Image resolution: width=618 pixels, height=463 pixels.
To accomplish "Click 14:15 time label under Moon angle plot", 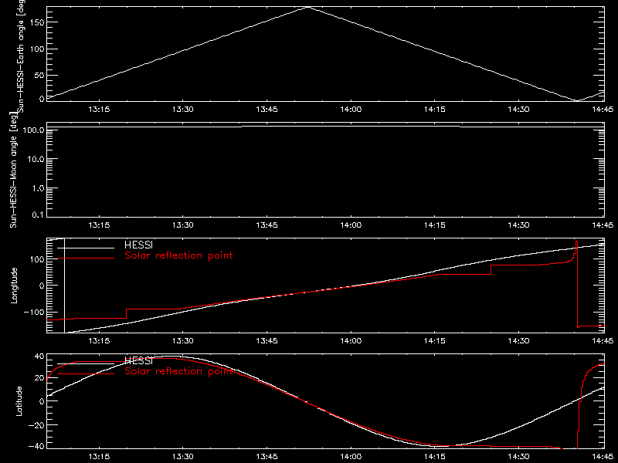I will tap(435, 225).
